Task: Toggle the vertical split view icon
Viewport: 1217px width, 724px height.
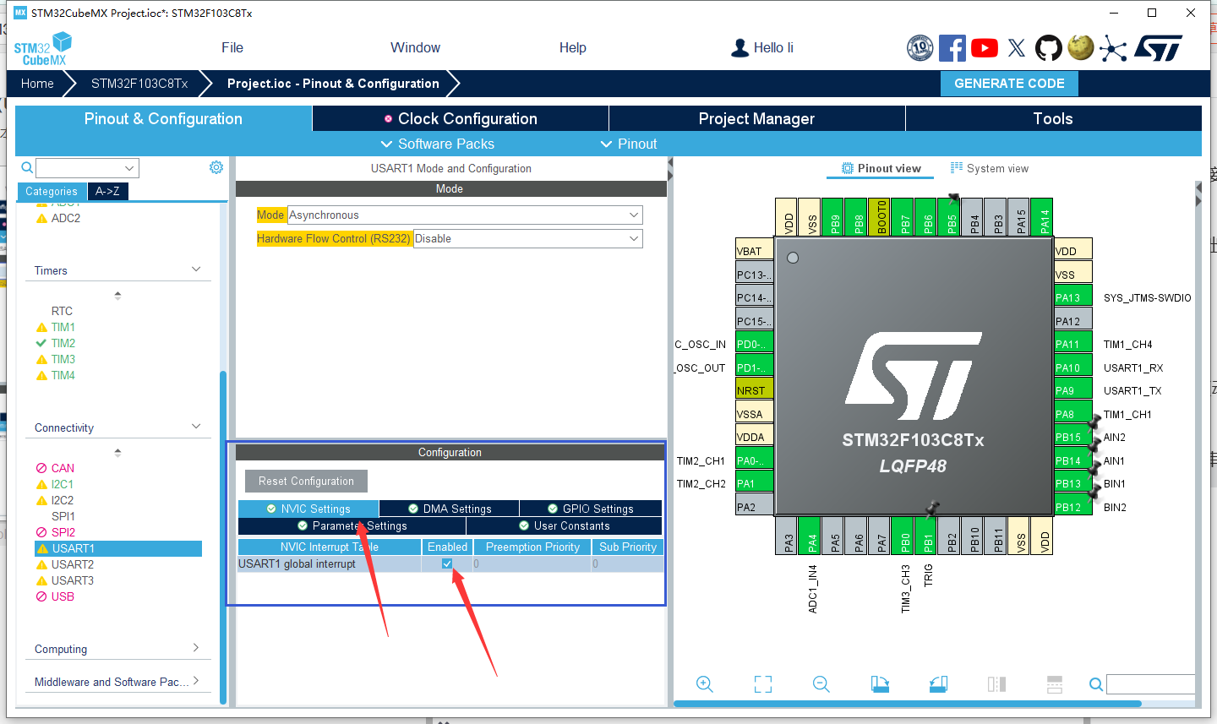Action: 1055,684
